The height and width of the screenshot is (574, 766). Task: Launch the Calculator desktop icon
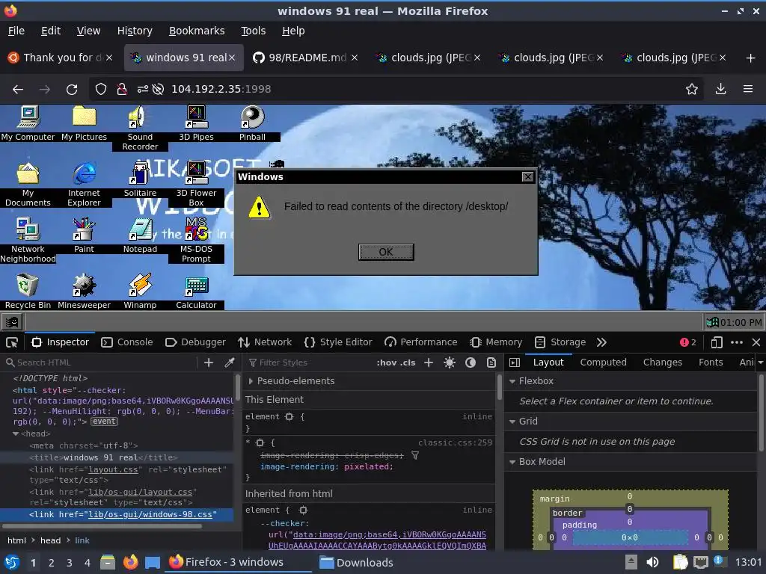pyautogui.click(x=197, y=291)
